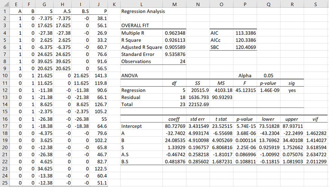Select the Residual SS value 1636.793
329x187 pixels.
[199, 97]
